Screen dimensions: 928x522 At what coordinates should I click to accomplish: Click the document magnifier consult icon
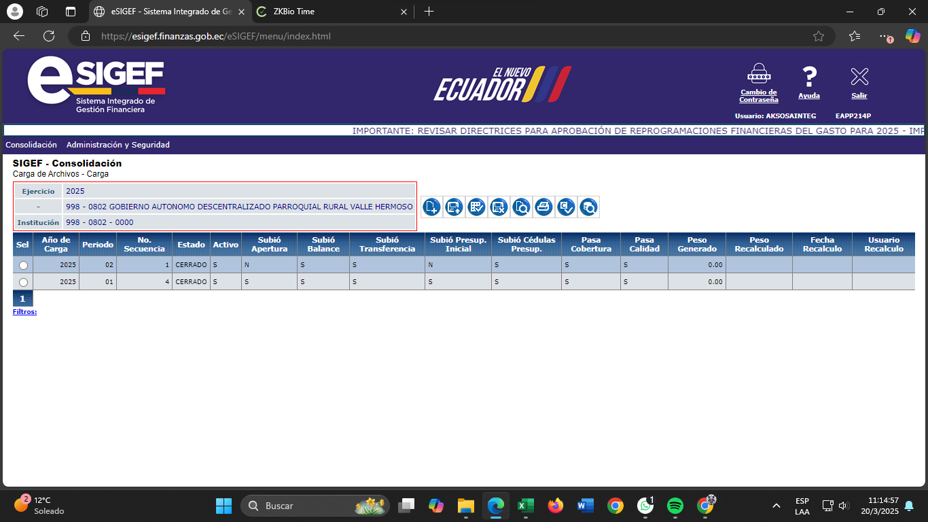(x=521, y=207)
